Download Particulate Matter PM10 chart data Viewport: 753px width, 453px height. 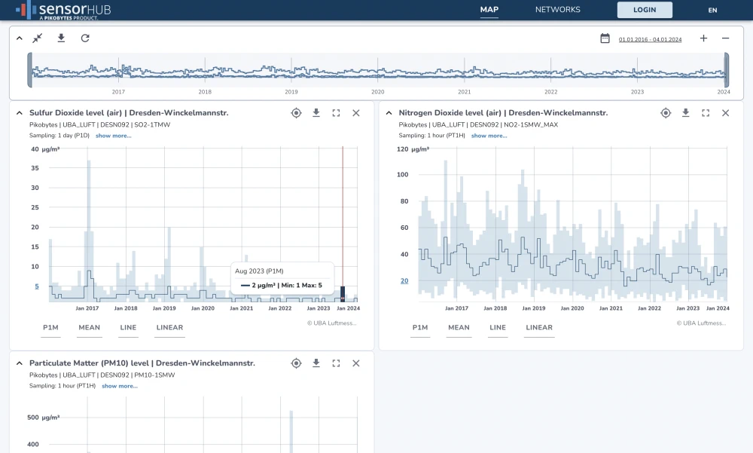click(x=316, y=363)
